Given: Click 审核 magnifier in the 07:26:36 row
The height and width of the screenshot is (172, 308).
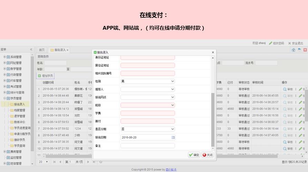Looking at the screenshot, I should click(x=288, y=89).
